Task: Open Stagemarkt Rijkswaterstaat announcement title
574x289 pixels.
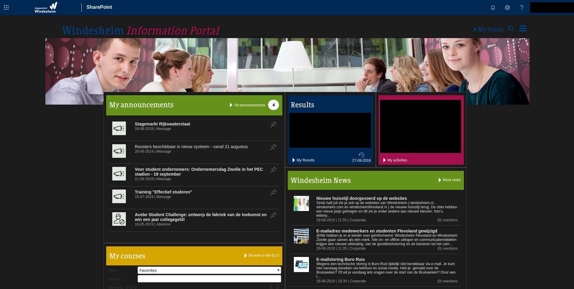Action: [x=162, y=124]
